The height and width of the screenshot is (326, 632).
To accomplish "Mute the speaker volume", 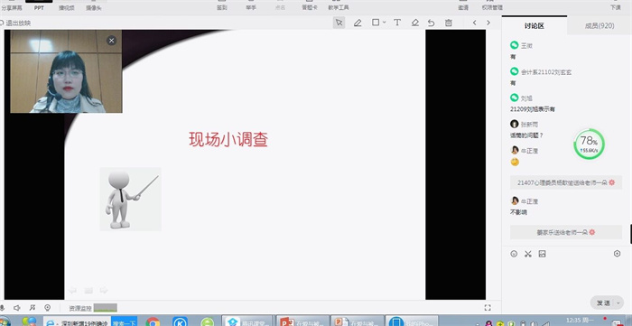I will [17, 308].
